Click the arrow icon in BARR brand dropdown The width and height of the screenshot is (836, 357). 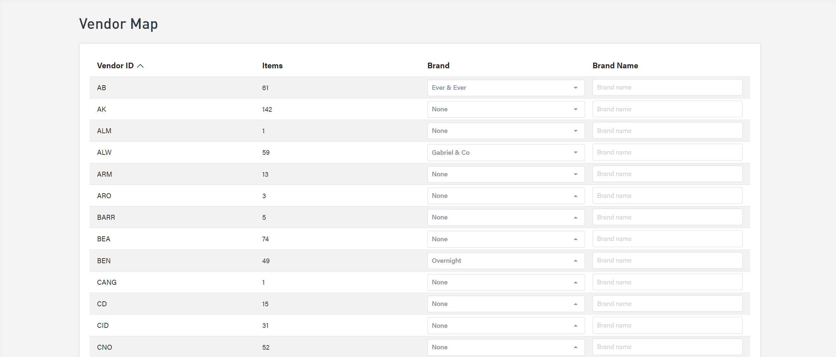575,217
